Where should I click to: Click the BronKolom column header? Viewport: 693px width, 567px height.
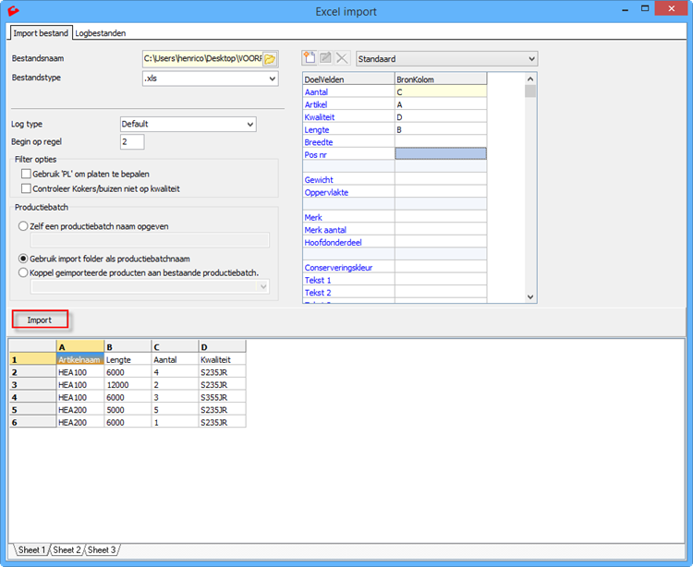(x=441, y=79)
